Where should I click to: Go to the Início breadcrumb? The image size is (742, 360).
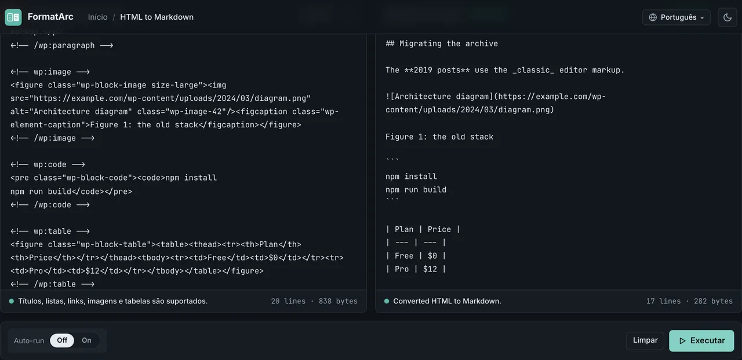click(98, 17)
